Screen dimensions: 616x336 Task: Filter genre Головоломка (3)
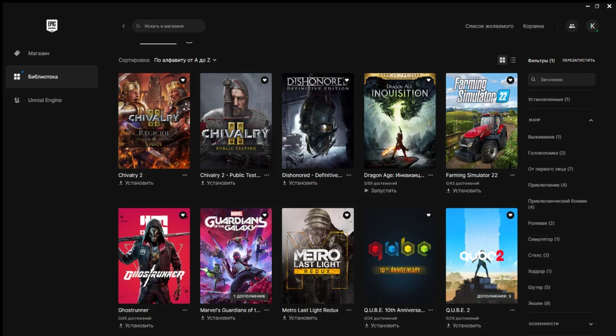pos(547,153)
